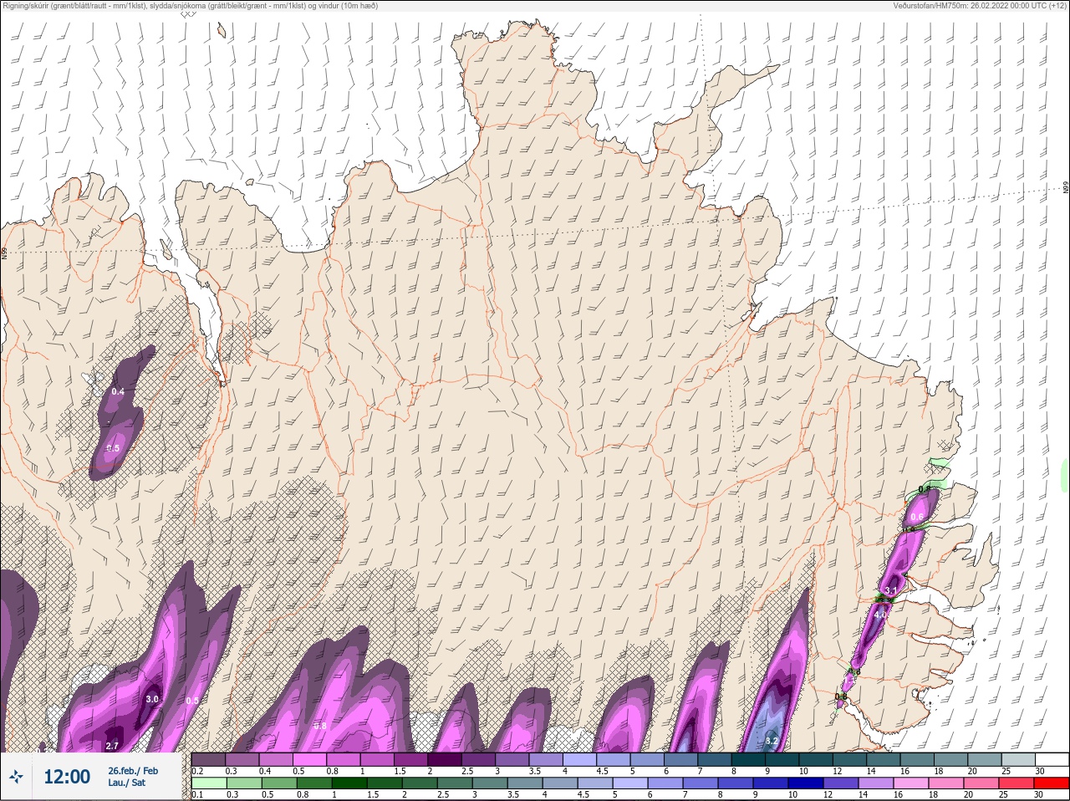
Task: Select the pale green first swatch in the rain legend
Action: [208, 784]
